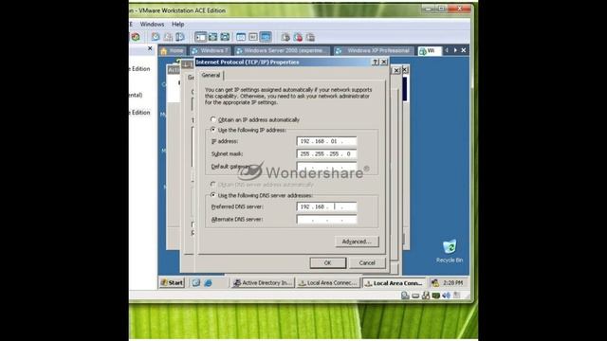The image size is (607, 341).
Task: Click the summary view toolbar icon
Action: tap(241, 37)
